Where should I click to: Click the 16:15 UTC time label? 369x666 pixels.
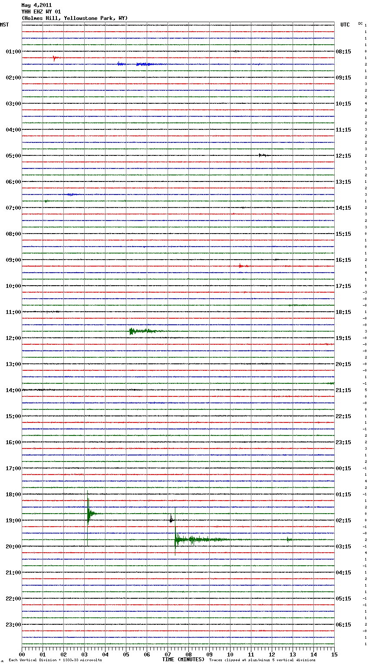click(x=343, y=260)
